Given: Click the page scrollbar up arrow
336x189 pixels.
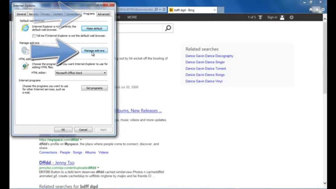Looking at the screenshot, I should click(x=325, y=19).
